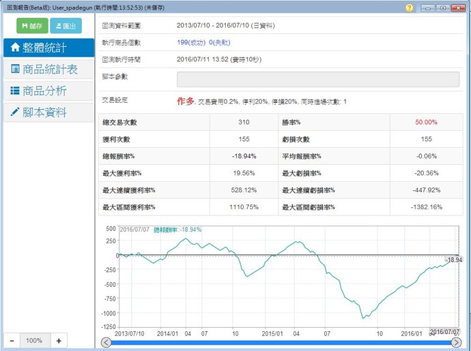The width and height of the screenshot is (471, 351).
Task: Zoom out with the minus button
Action: tap(10, 340)
